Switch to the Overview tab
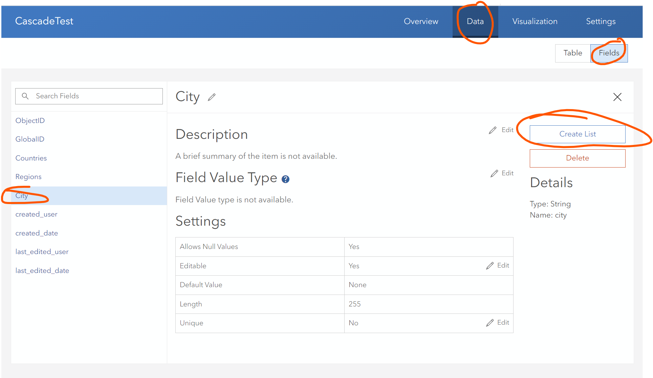Viewport: 653px width, 378px height. point(421,21)
